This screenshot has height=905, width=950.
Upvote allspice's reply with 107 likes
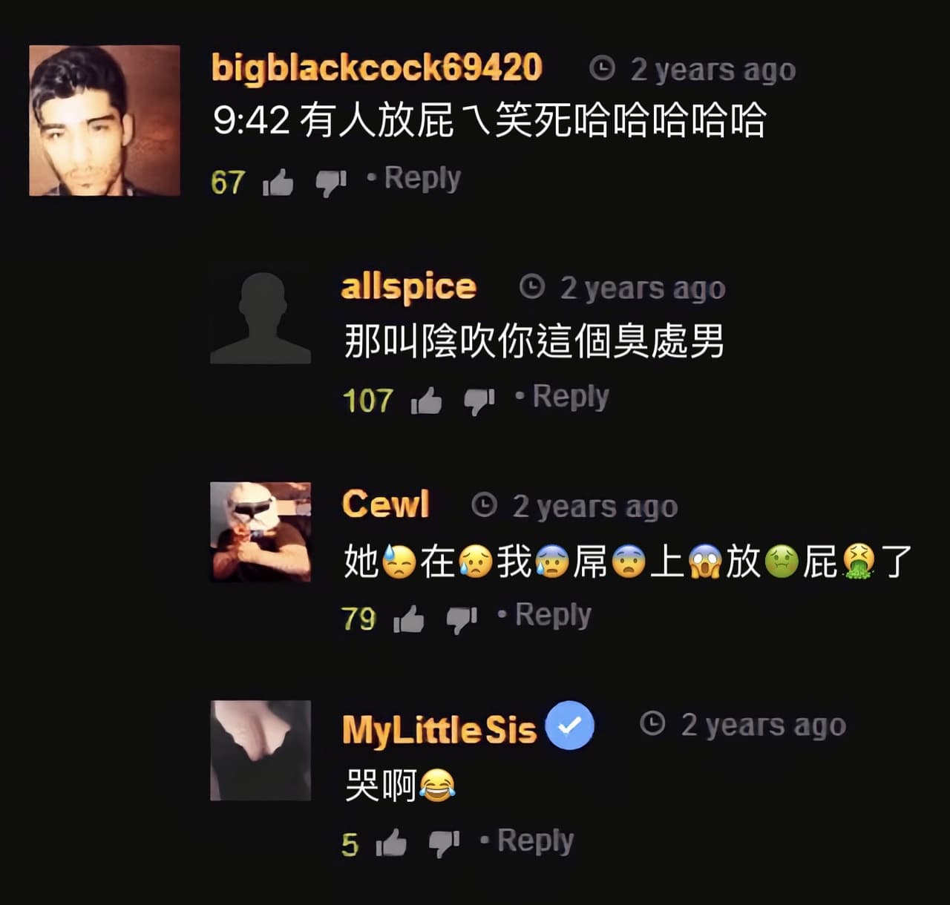click(x=427, y=401)
